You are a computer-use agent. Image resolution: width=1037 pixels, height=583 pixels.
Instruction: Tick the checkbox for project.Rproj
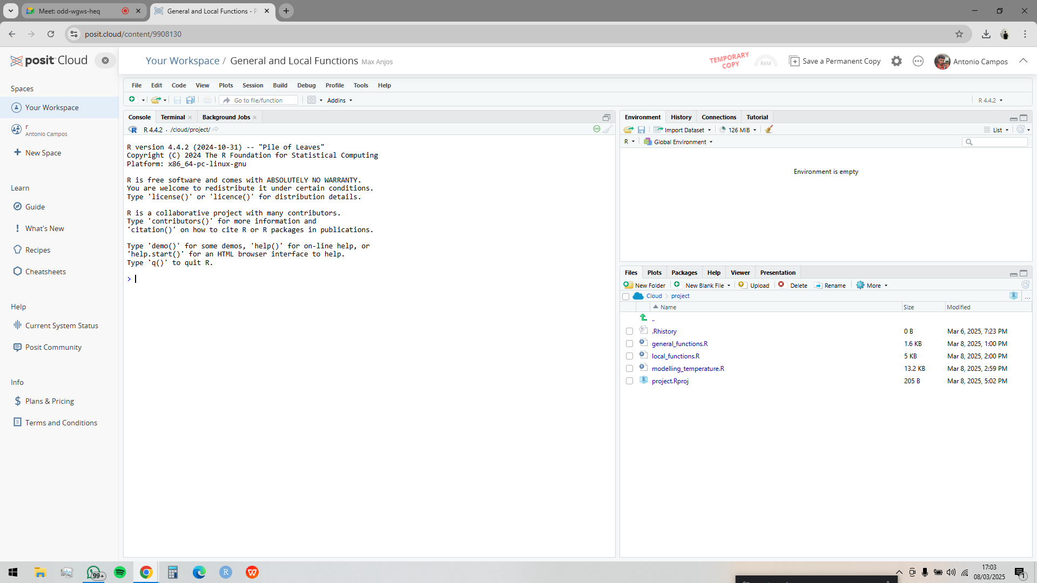(x=629, y=381)
